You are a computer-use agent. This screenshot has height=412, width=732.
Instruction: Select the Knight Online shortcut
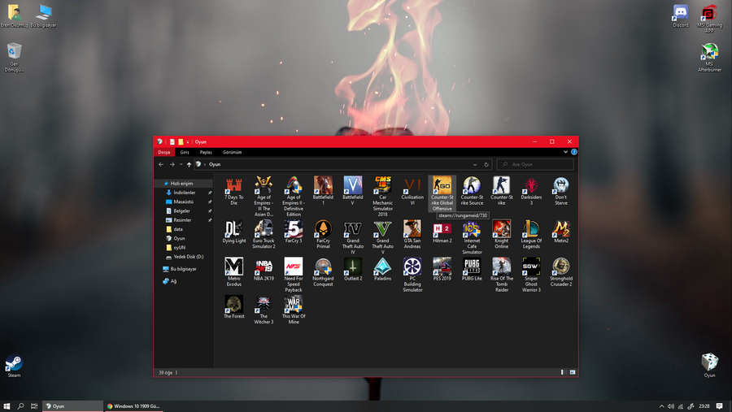coord(501,234)
